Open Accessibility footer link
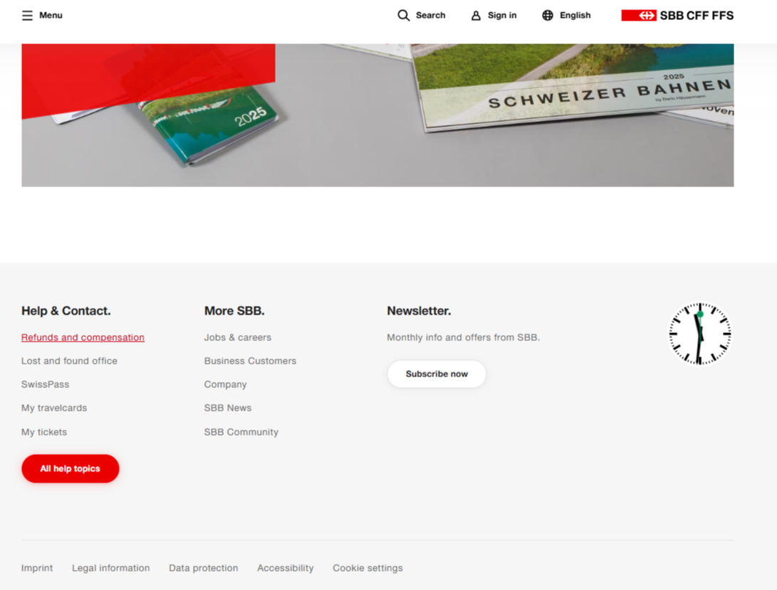777x590 pixels. coord(286,568)
